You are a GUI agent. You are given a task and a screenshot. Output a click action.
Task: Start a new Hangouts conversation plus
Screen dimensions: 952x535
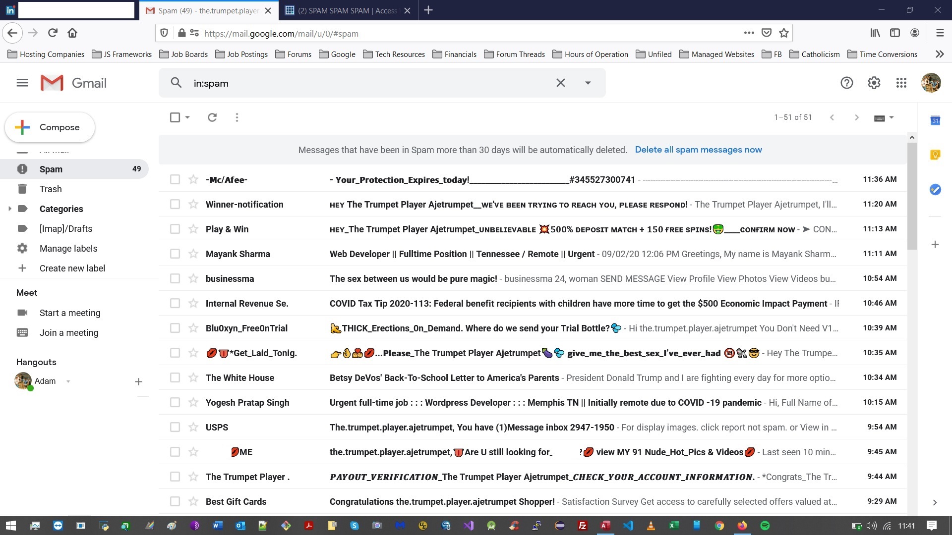coord(138,381)
